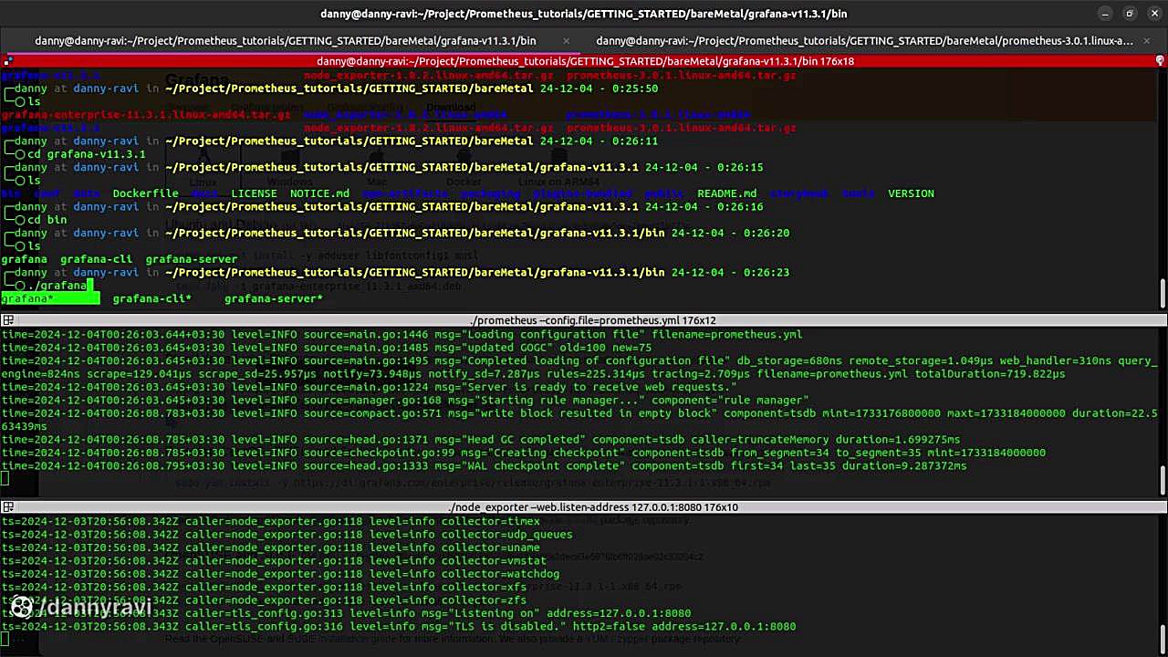
Task: Open grouping menu icon on prometheus pane titlebar
Action: tap(7, 320)
